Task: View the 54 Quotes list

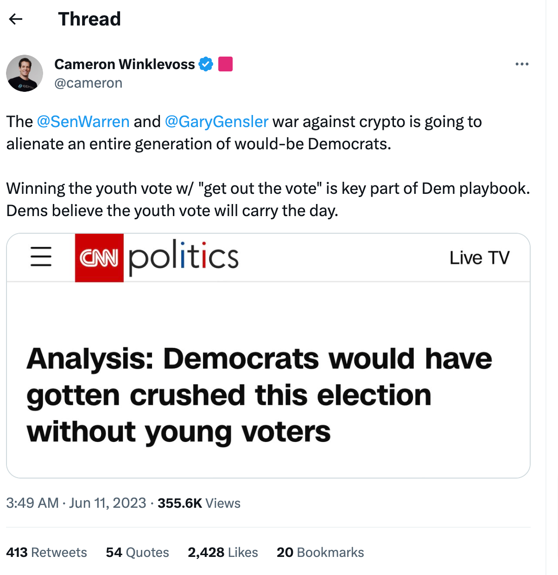Action: (x=137, y=552)
